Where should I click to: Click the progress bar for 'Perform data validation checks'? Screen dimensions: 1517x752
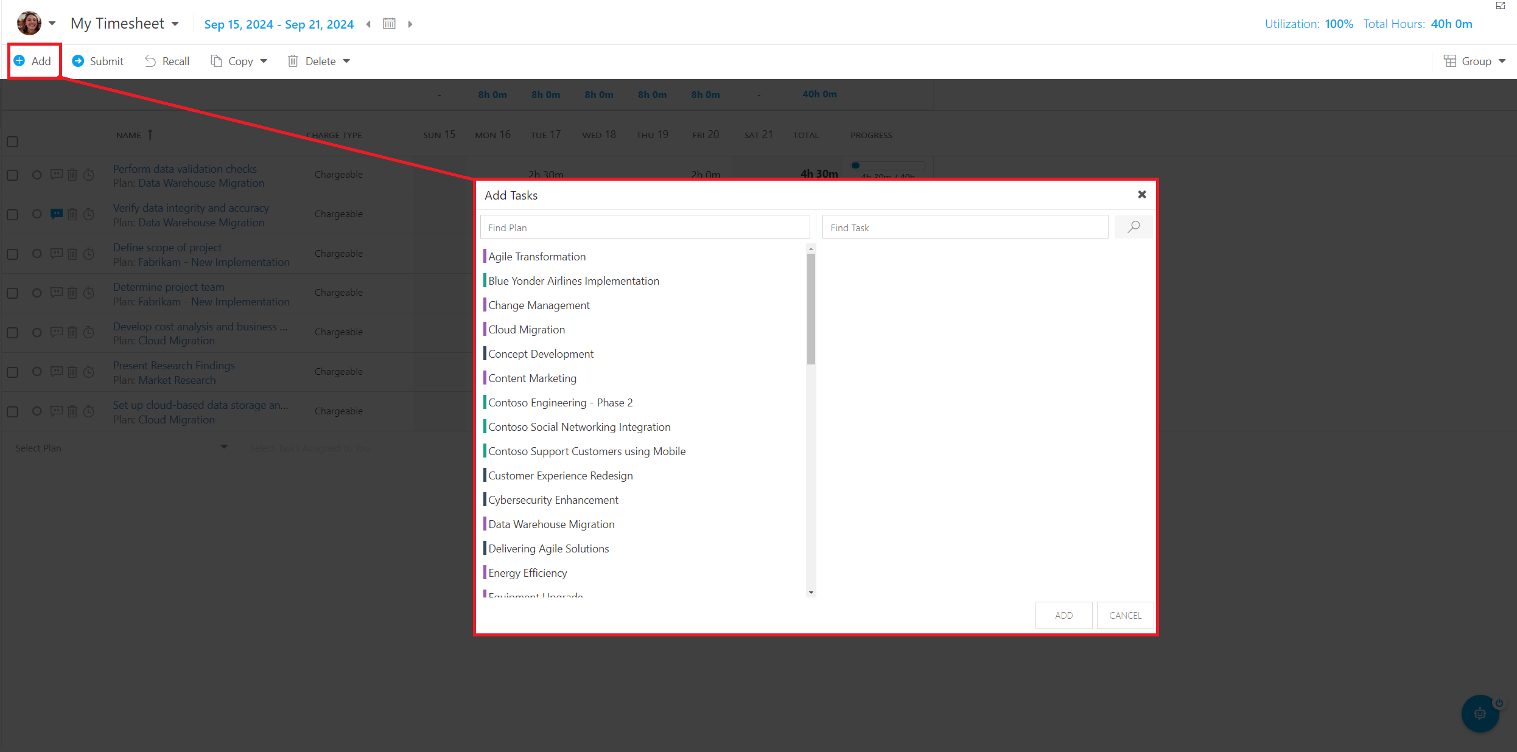(x=887, y=165)
